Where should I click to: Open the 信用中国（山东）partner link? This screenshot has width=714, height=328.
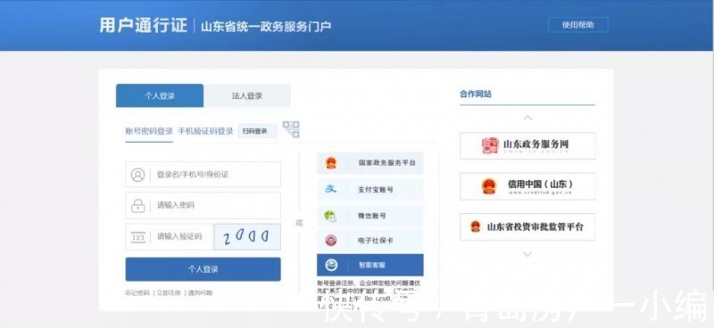527,186
